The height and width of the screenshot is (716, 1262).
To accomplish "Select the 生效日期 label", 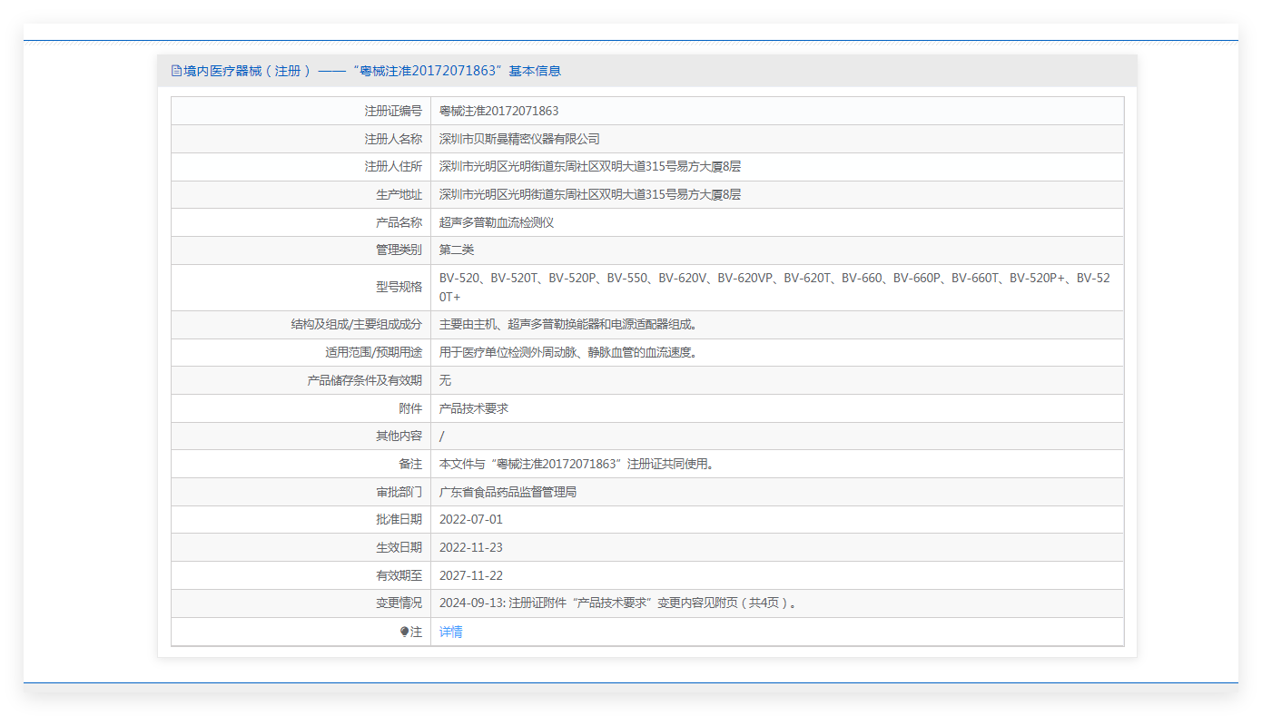I will tap(399, 547).
